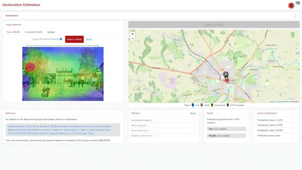Click 'Model: not available' result field
This screenshot has width=302, height=170.
(226, 136)
